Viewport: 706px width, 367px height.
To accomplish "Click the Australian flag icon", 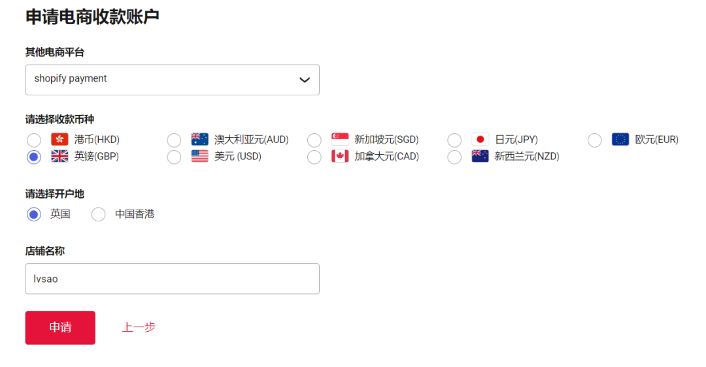I will (199, 140).
